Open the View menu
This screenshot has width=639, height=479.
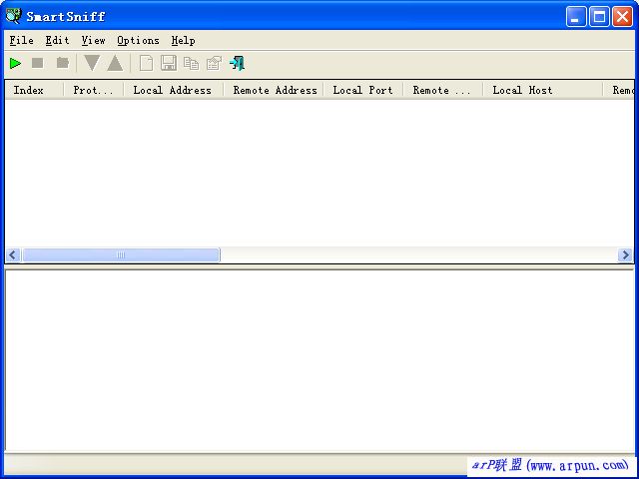click(x=93, y=40)
